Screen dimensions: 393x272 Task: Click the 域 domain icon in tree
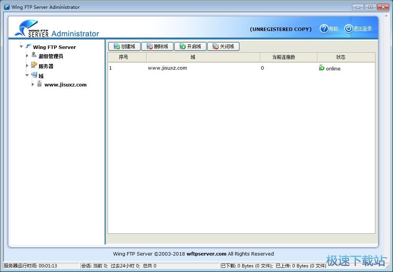pos(34,75)
